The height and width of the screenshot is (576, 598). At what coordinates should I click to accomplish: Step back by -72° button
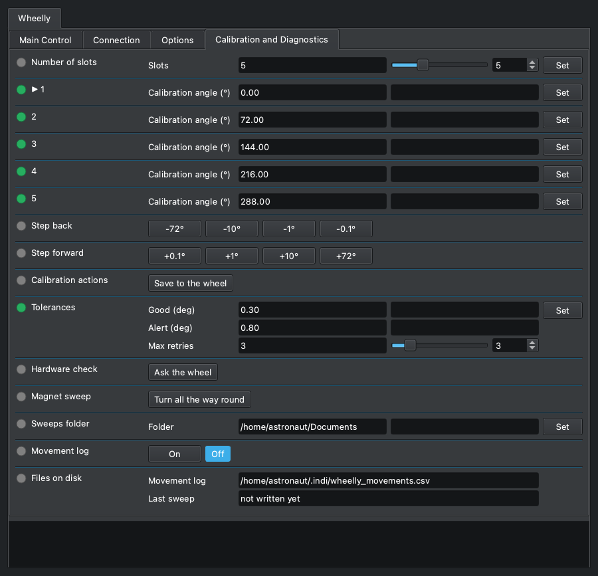pyautogui.click(x=175, y=229)
